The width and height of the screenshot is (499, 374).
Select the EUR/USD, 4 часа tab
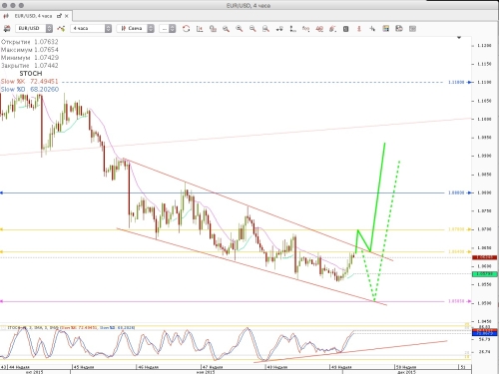click(x=33, y=16)
